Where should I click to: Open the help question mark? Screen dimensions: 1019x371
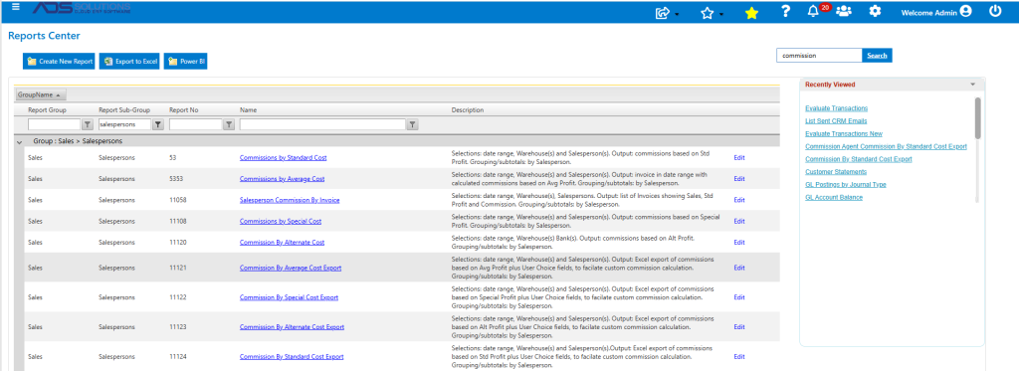786,11
